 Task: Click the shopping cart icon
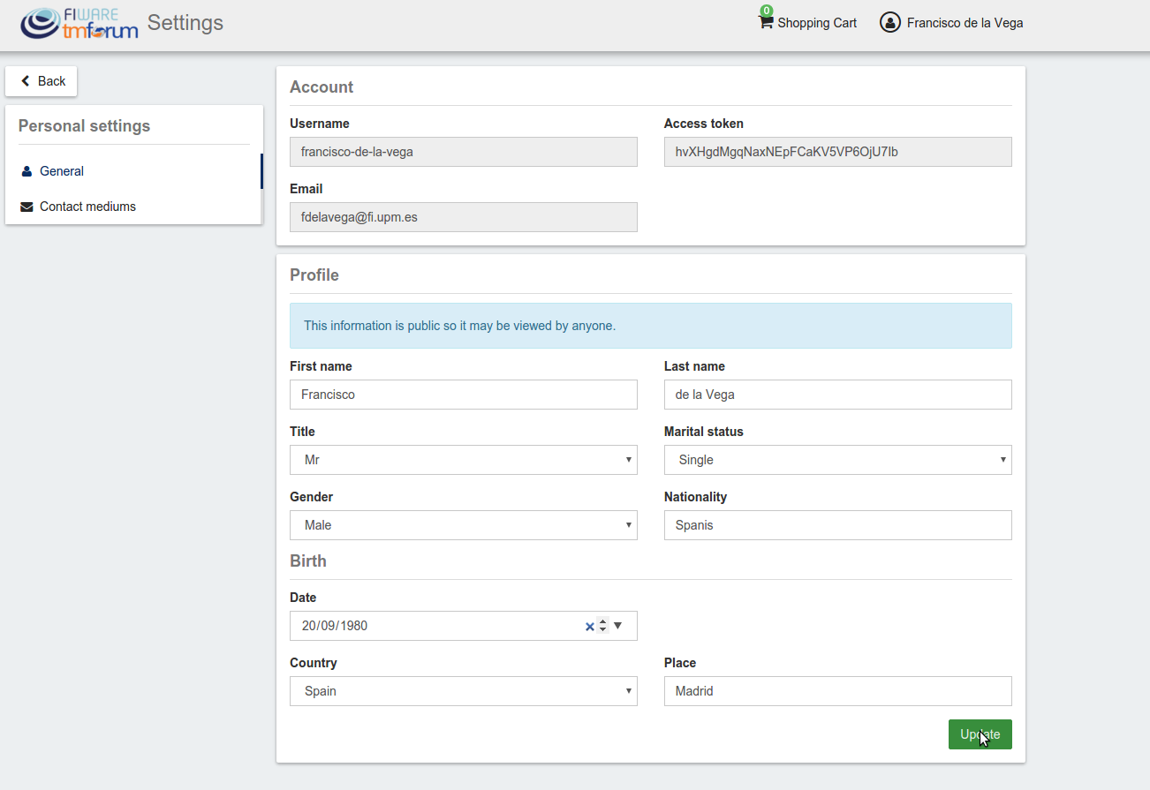point(766,22)
